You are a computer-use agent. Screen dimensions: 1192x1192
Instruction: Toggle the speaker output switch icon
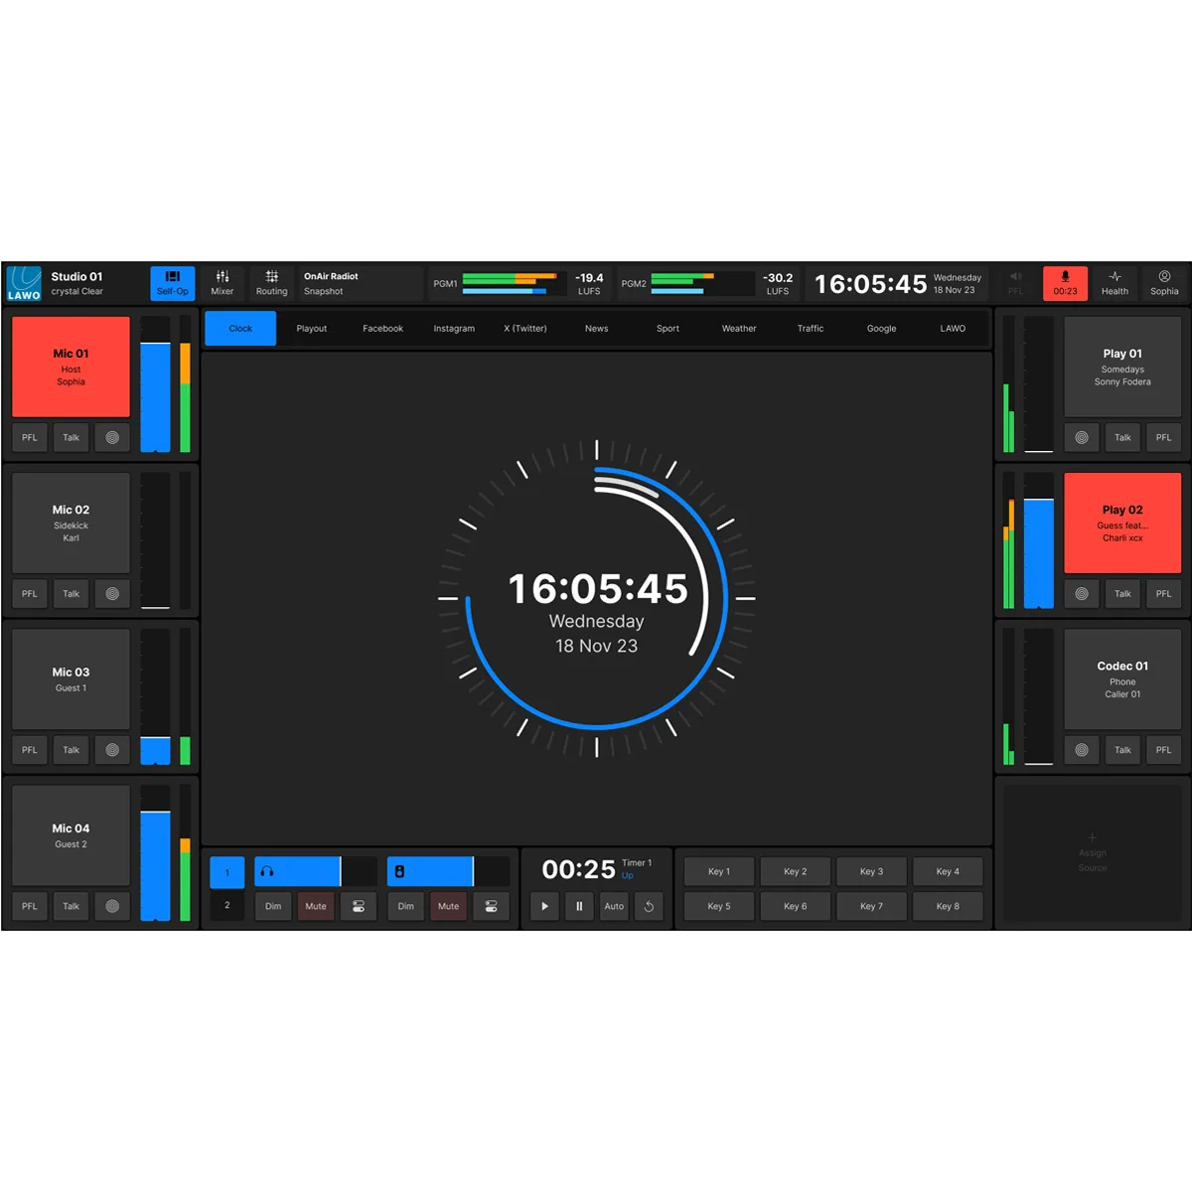coord(491,906)
